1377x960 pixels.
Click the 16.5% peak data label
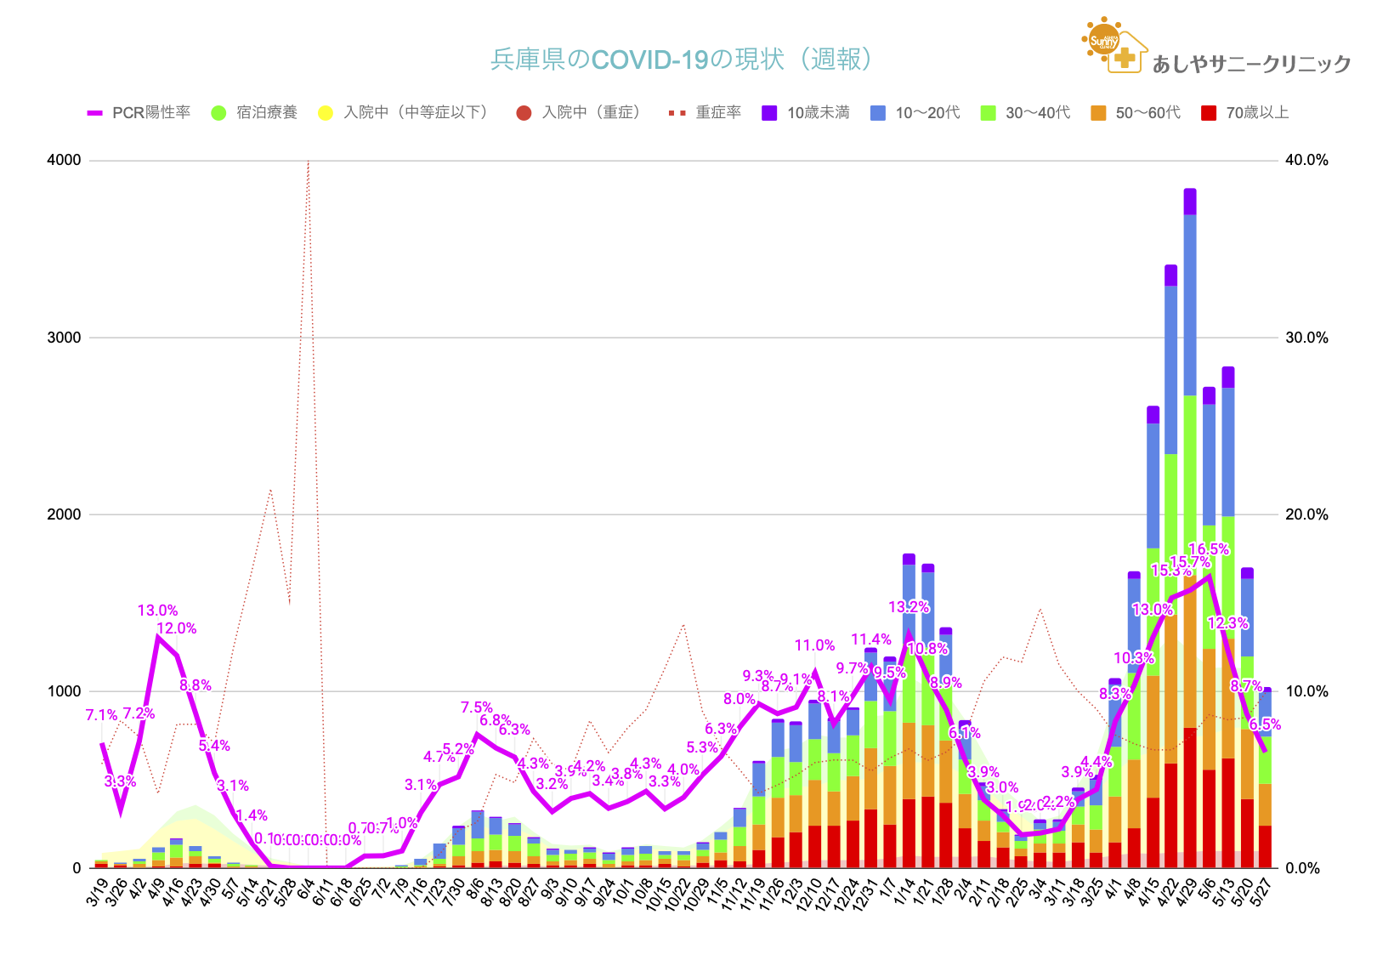tap(1208, 549)
